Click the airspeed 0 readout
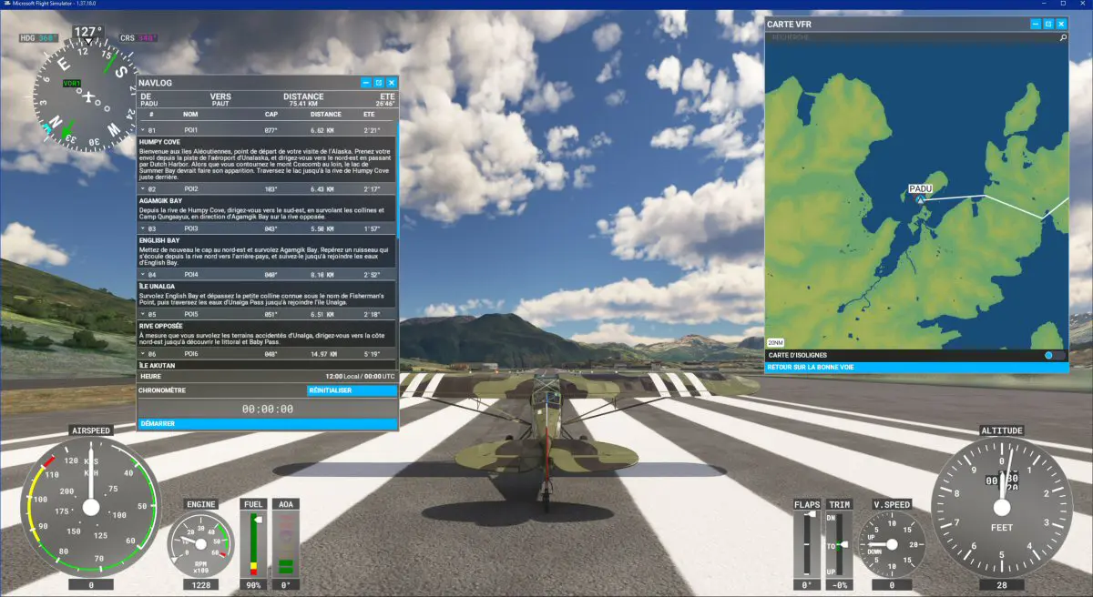 (90, 585)
